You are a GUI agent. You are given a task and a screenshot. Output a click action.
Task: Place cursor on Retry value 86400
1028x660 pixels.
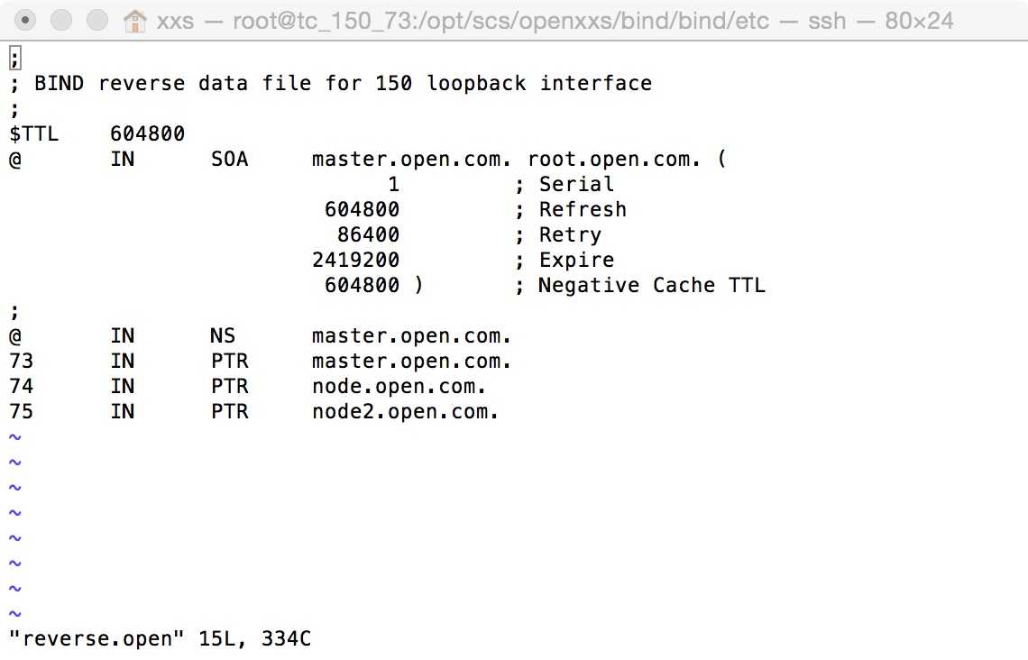coord(368,235)
